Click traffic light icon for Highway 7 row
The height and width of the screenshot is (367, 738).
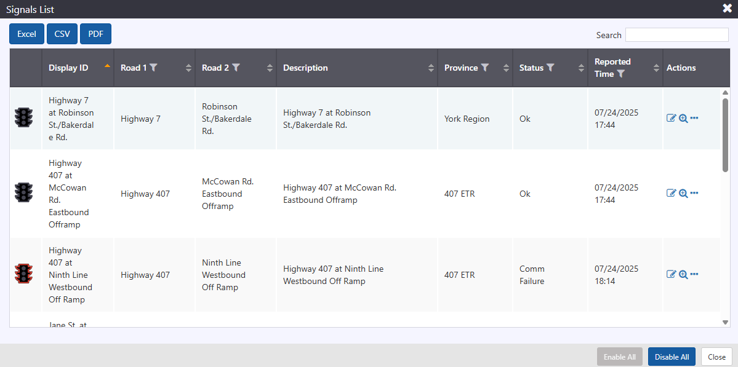24,117
